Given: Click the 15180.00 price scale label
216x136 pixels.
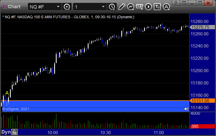Looking at the screenshot, I should coord(199,83).
